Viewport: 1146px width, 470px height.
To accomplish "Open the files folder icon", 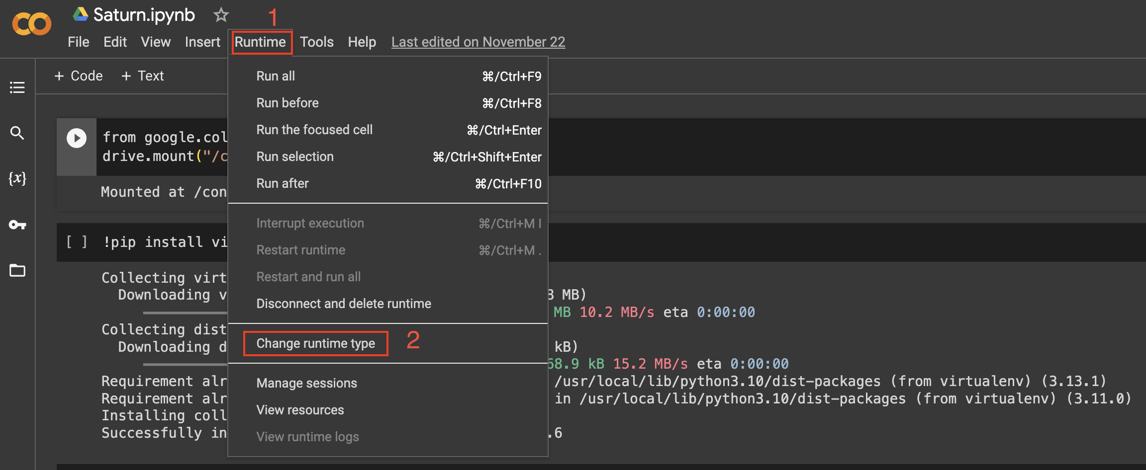I will 17,270.
